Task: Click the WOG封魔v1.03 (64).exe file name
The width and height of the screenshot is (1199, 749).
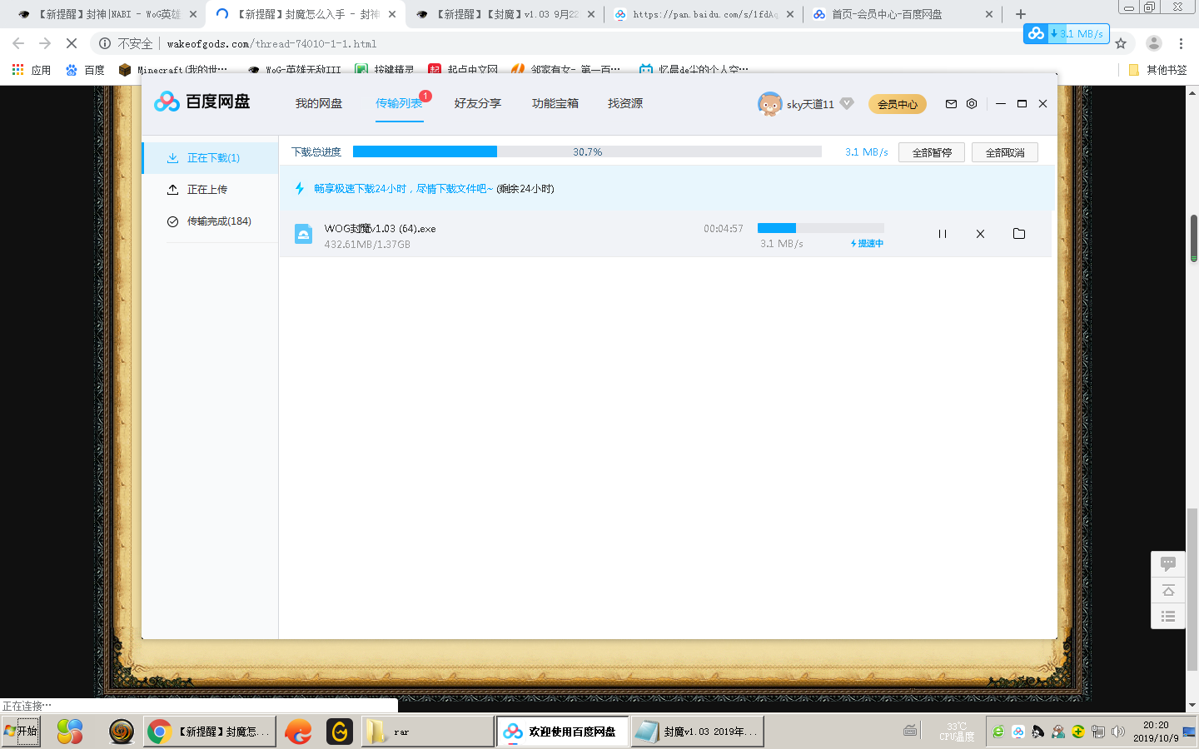Action: [380, 229]
